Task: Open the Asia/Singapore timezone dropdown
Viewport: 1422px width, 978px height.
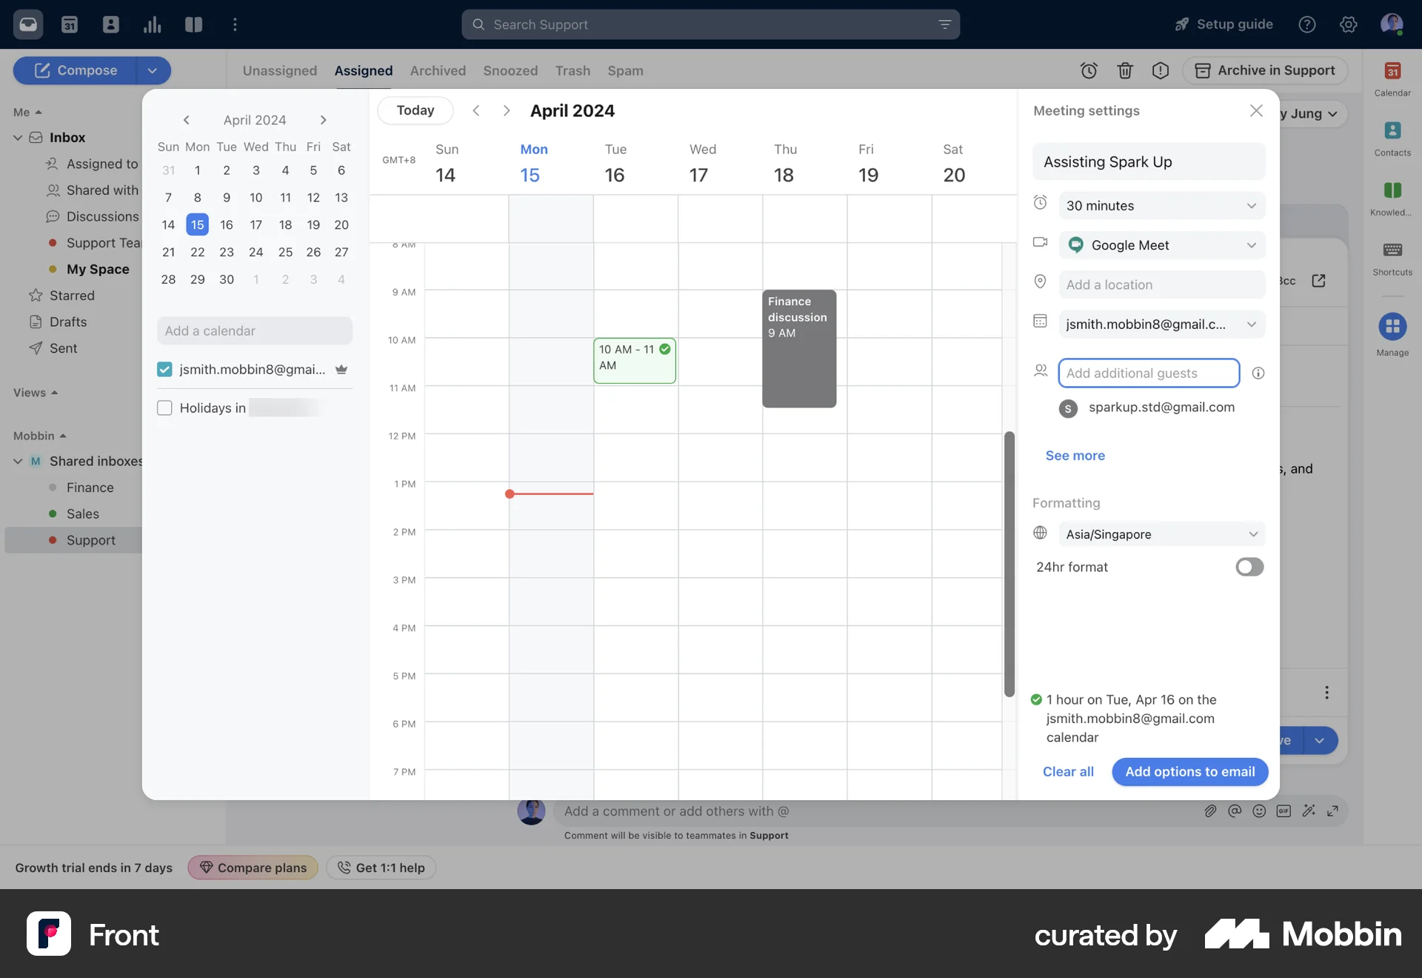Action: click(1161, 534)
